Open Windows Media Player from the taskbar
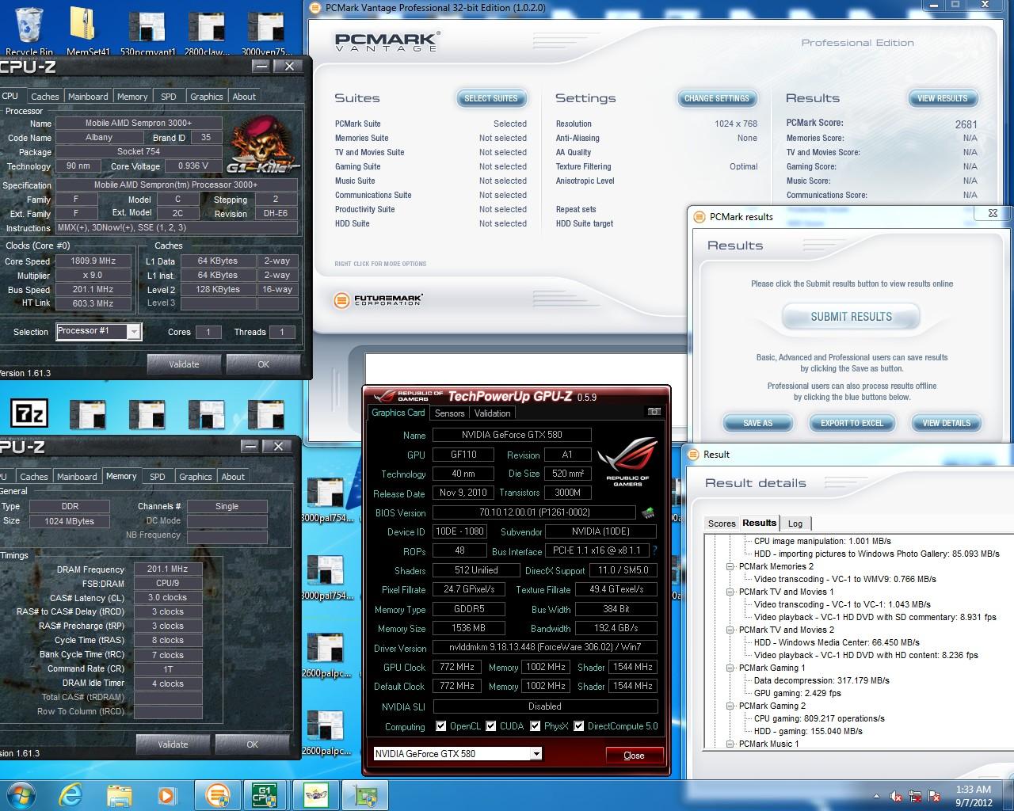Image resolution: width=1014 pixels, height=811 pixels. point(166,795)
